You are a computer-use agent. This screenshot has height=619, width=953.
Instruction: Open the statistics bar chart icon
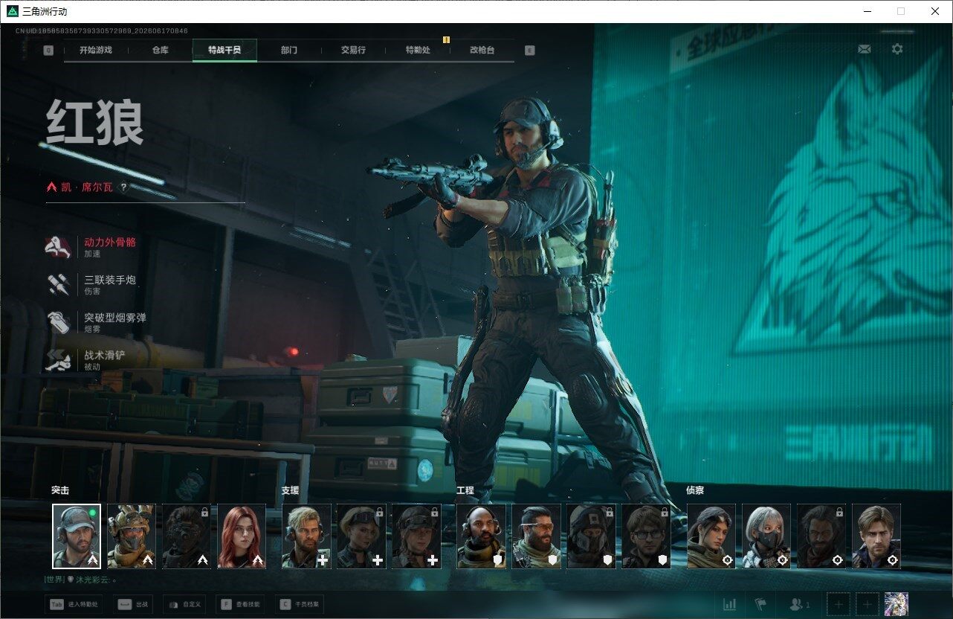tap(730, 604)
